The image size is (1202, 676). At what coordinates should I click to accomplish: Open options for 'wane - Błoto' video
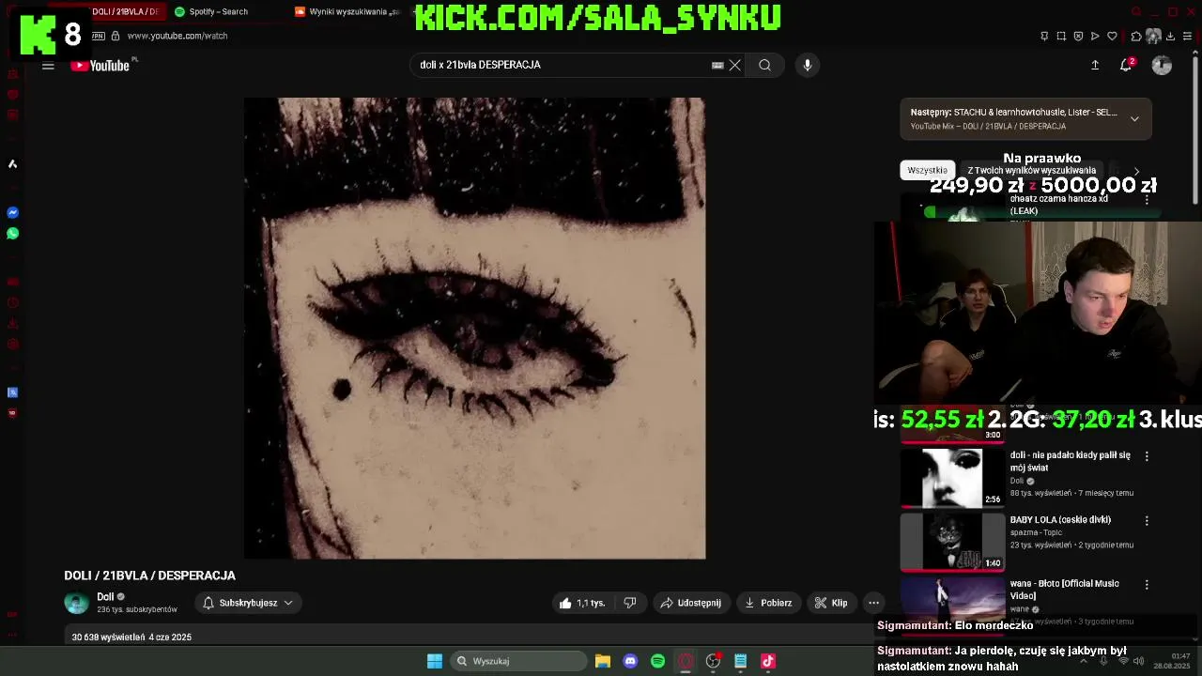coord(1147,585)
